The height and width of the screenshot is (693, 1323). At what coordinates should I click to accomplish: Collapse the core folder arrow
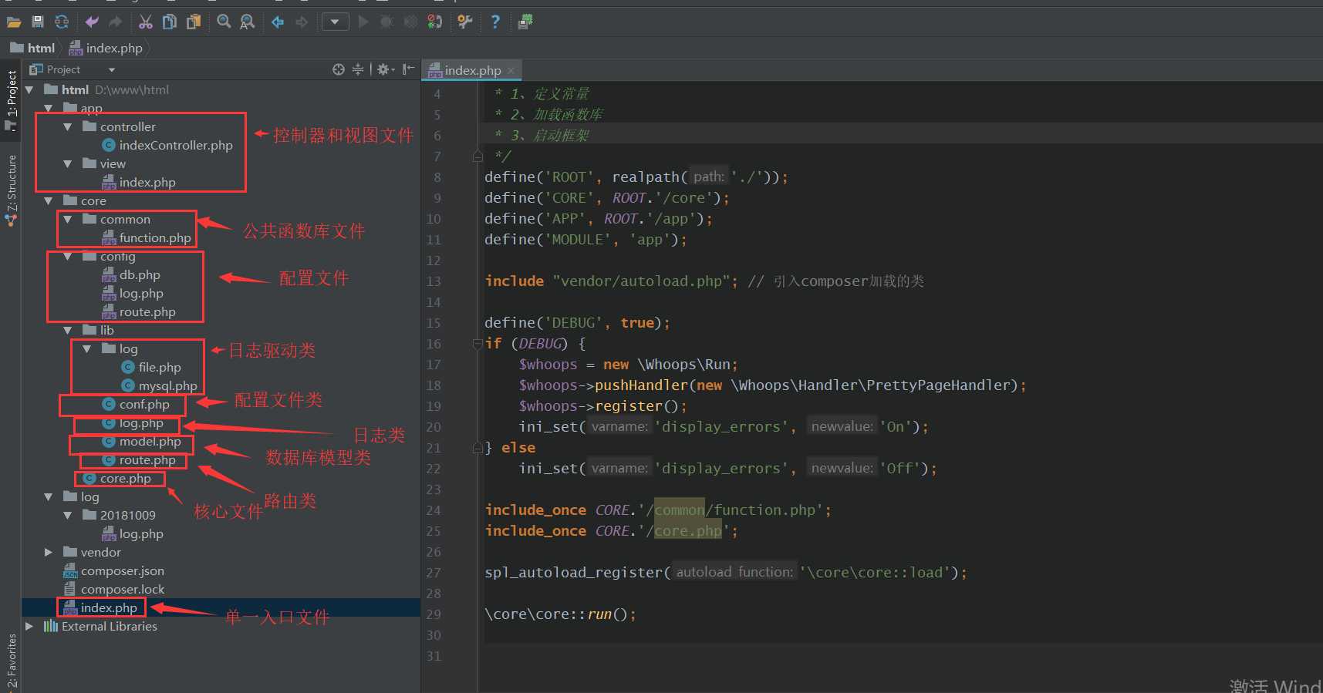coord(49,200)
